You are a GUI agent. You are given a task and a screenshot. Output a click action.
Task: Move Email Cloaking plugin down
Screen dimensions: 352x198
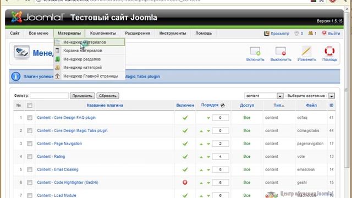pyautogui.click(x=208, y=170)
